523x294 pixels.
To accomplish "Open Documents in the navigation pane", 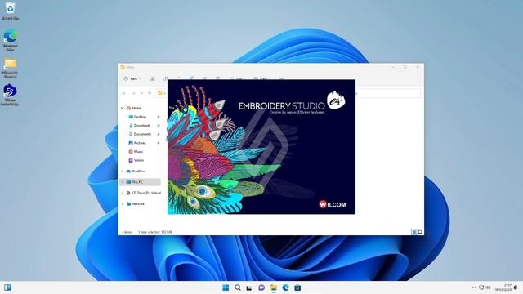I will (x=140, y=134).
